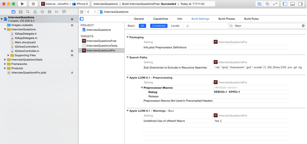The width and height of the screenshot is (307, 144).
Task: Go forward in editor history
Action: click(95, 12)
